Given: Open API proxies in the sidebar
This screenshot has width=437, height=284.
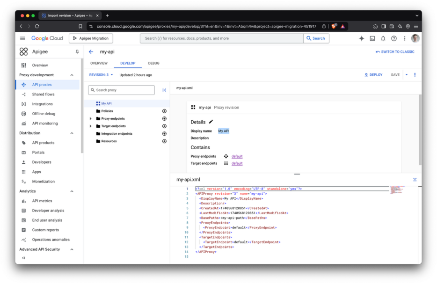Looking at the screenshot, I should [47, 85].
